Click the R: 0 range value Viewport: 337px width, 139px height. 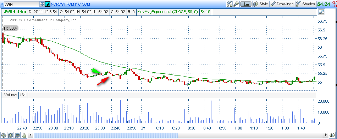pos(131,12)
